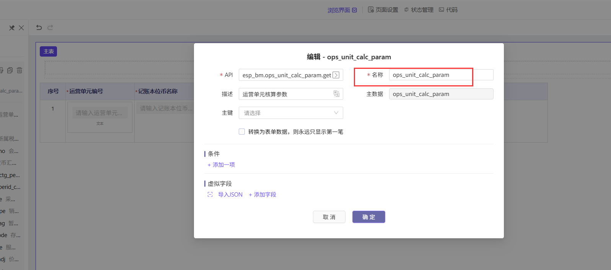Click 请输入运营单元 input in table
This screenshot has width=611, height=270.
(100, 113)
